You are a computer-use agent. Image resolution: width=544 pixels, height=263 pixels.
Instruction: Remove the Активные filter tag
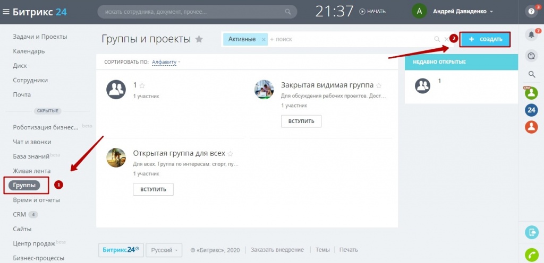(x=263, y=39)
